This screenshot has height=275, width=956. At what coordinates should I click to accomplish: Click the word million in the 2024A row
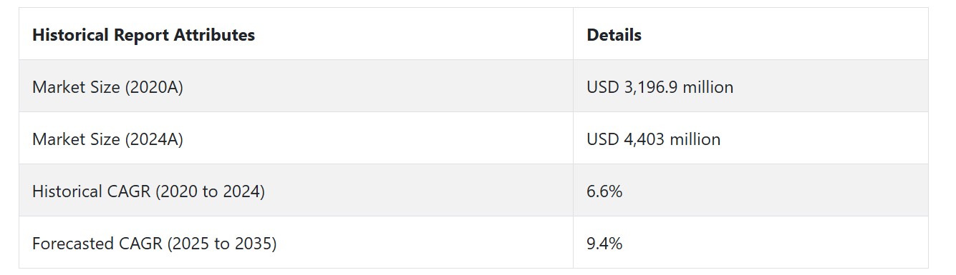pyautogui.click(x=695, y=139)
